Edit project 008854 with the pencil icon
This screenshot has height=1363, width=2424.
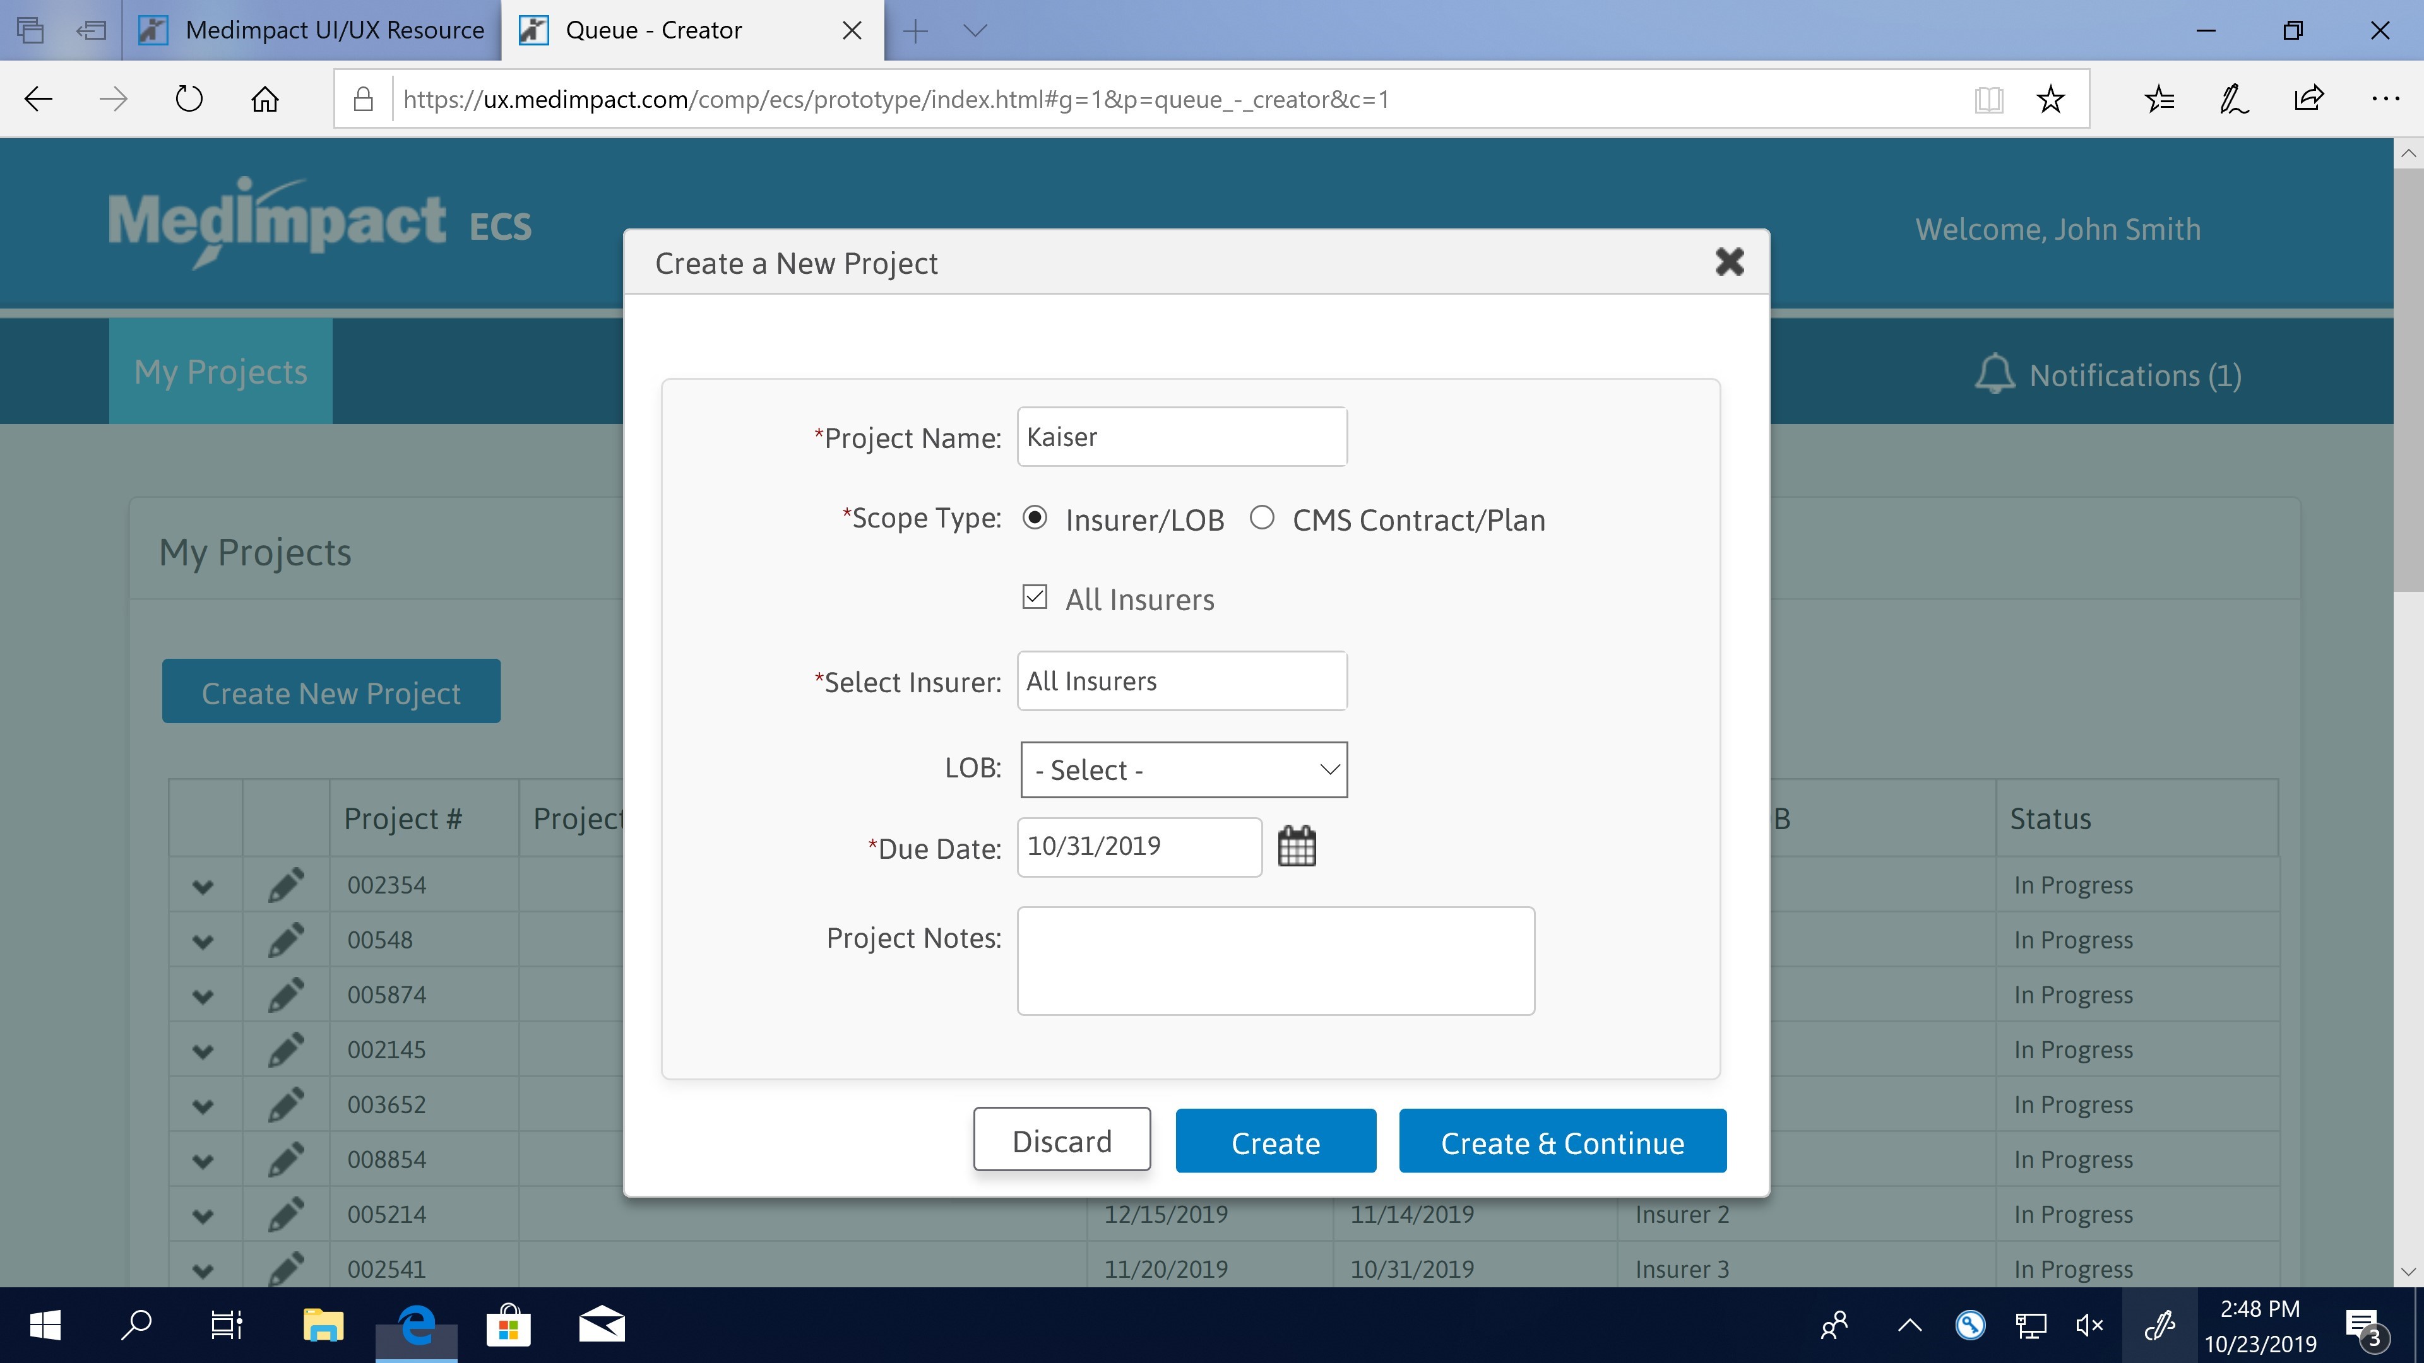[x=286, y=1159]
